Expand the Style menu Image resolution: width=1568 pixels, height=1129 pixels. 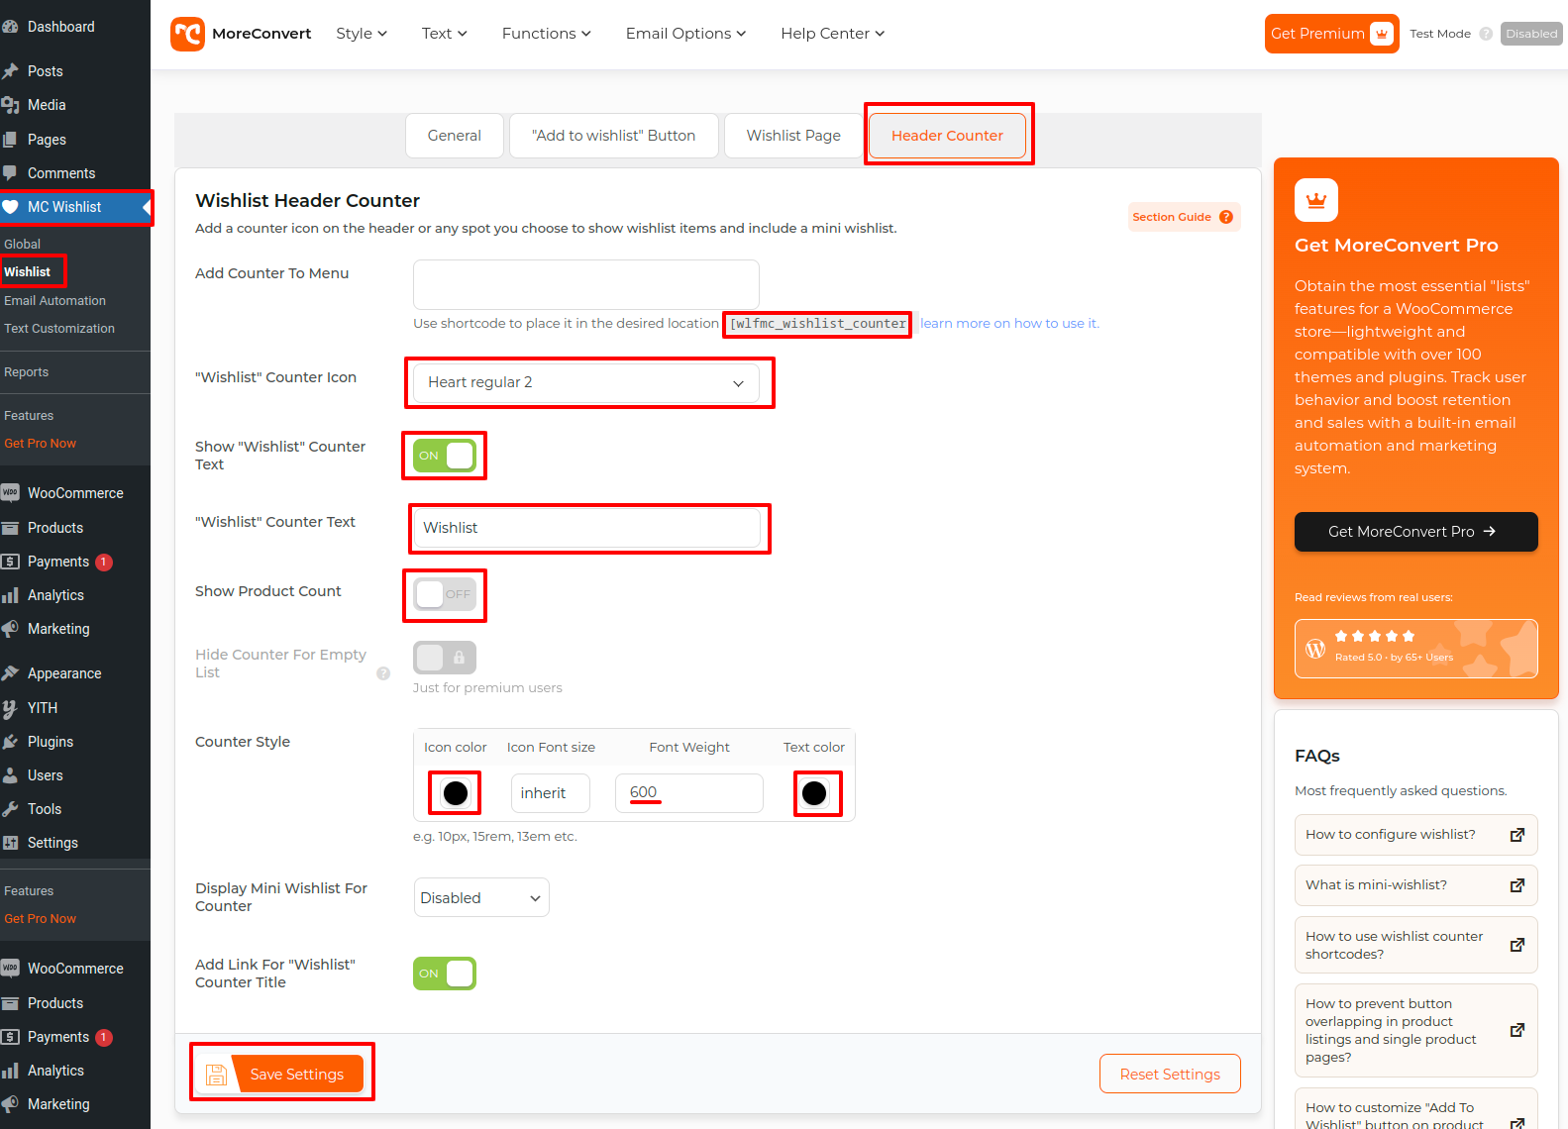362,34
